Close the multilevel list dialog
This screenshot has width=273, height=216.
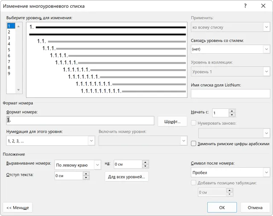263,6
